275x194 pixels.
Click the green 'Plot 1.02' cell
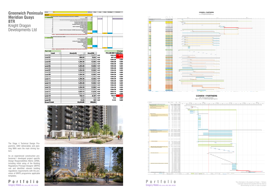coord(53,51)
